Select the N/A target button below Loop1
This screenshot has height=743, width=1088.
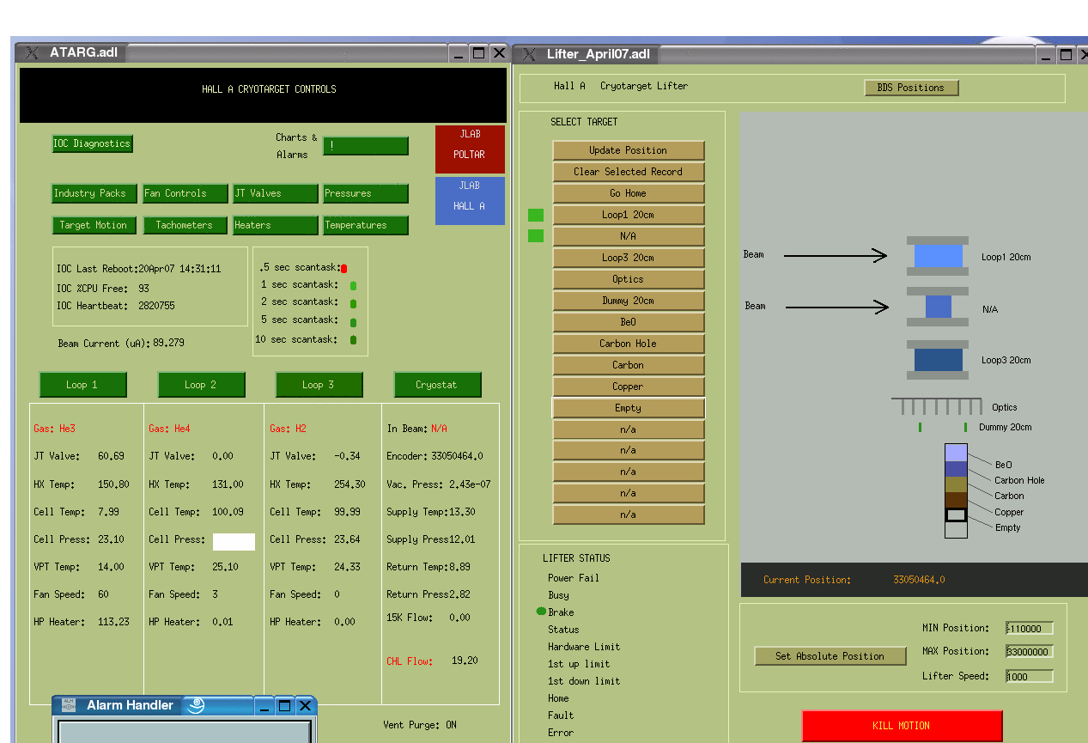[x=629, y=236]
